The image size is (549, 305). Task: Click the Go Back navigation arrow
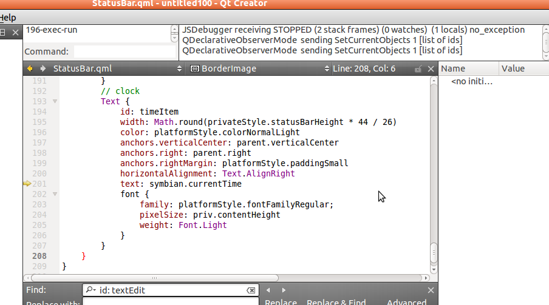[x=29, y=69]
